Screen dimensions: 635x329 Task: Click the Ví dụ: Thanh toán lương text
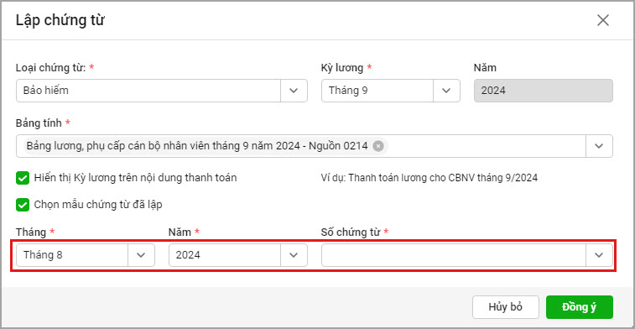pos(429,178)
